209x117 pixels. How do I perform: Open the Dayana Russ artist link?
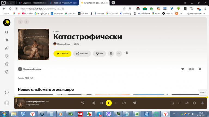(63, 44)
